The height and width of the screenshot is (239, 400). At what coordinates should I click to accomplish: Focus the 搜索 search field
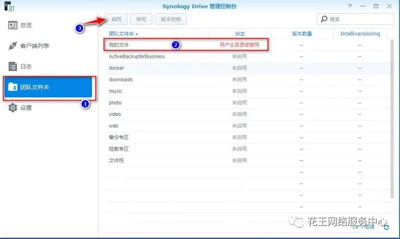coord(355,19)
